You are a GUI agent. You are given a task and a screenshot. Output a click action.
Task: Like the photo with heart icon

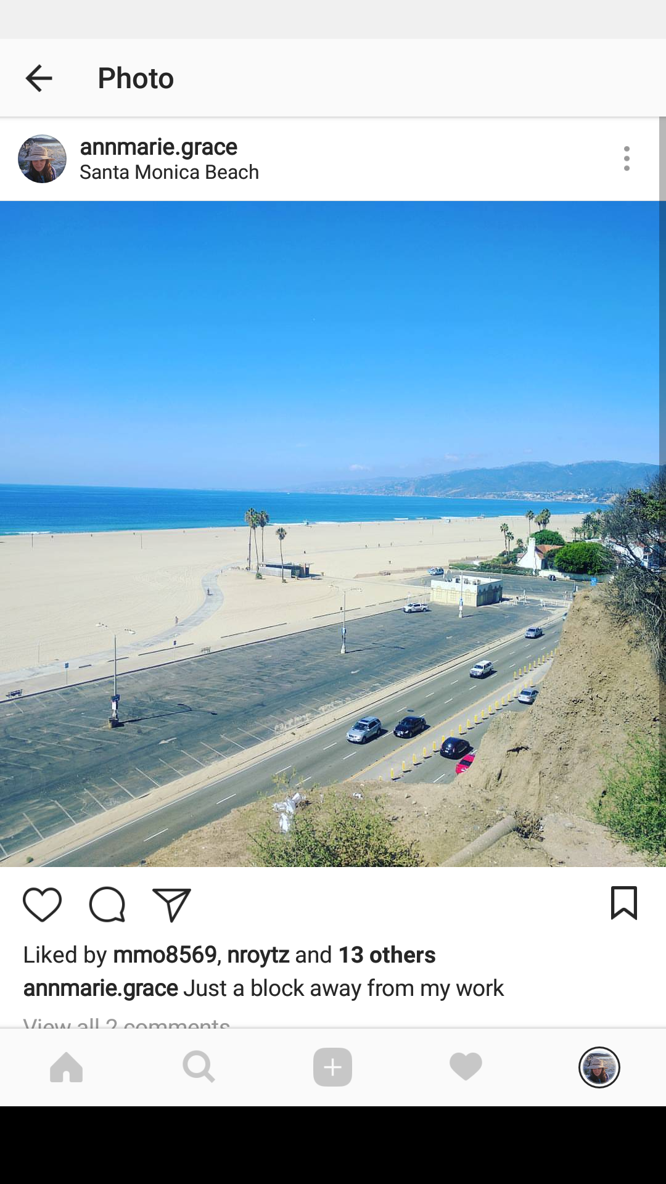pyautogui.click(x=42, y=905)
